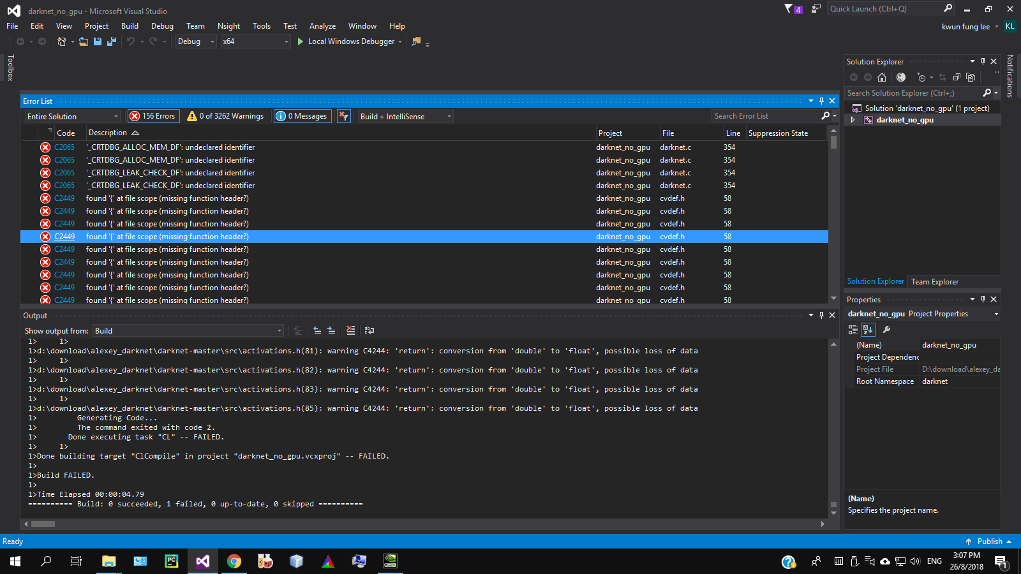Click the C2449 error code link in highlighted row
The width and height of the screenshot is (1021, 574).
(64, 237)
